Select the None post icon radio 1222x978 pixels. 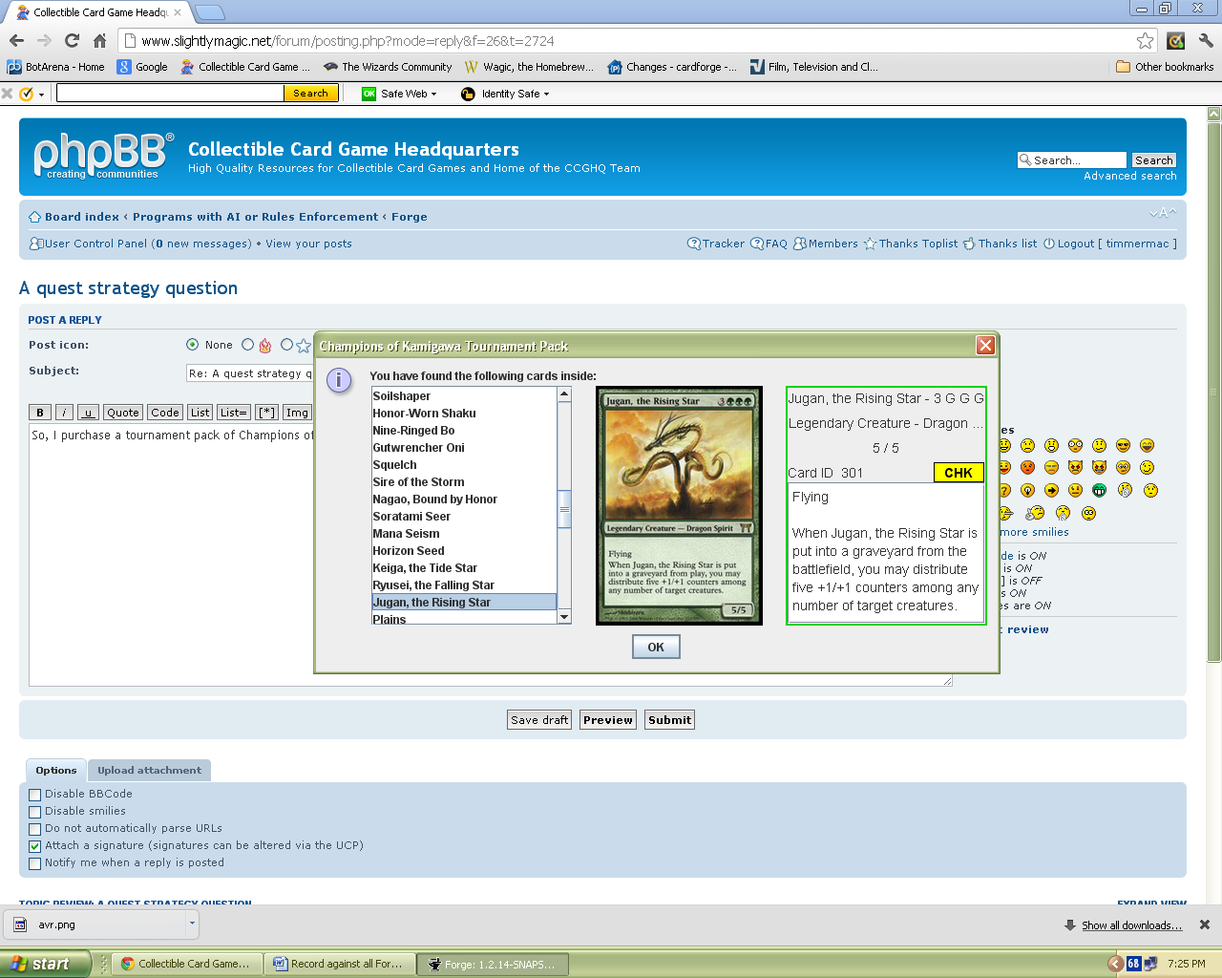(193, 345)
